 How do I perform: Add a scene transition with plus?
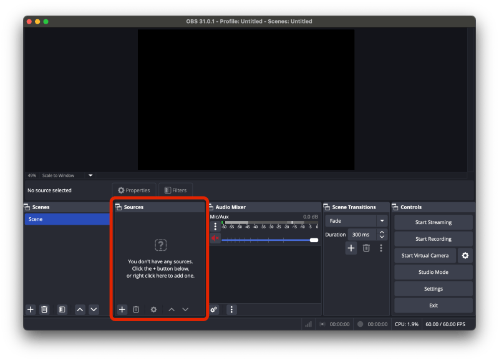351,248
